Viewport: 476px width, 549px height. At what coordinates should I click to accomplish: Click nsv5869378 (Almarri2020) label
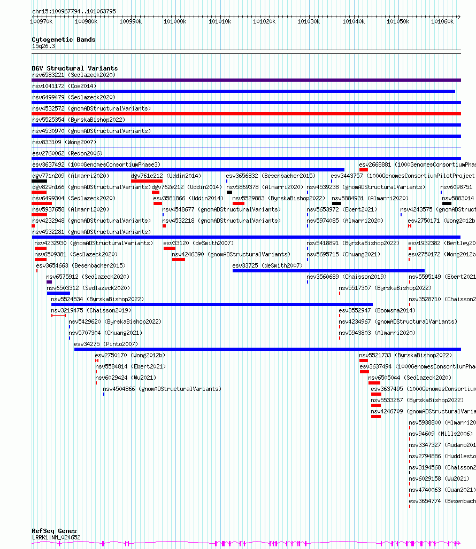[x=265, y=187]
